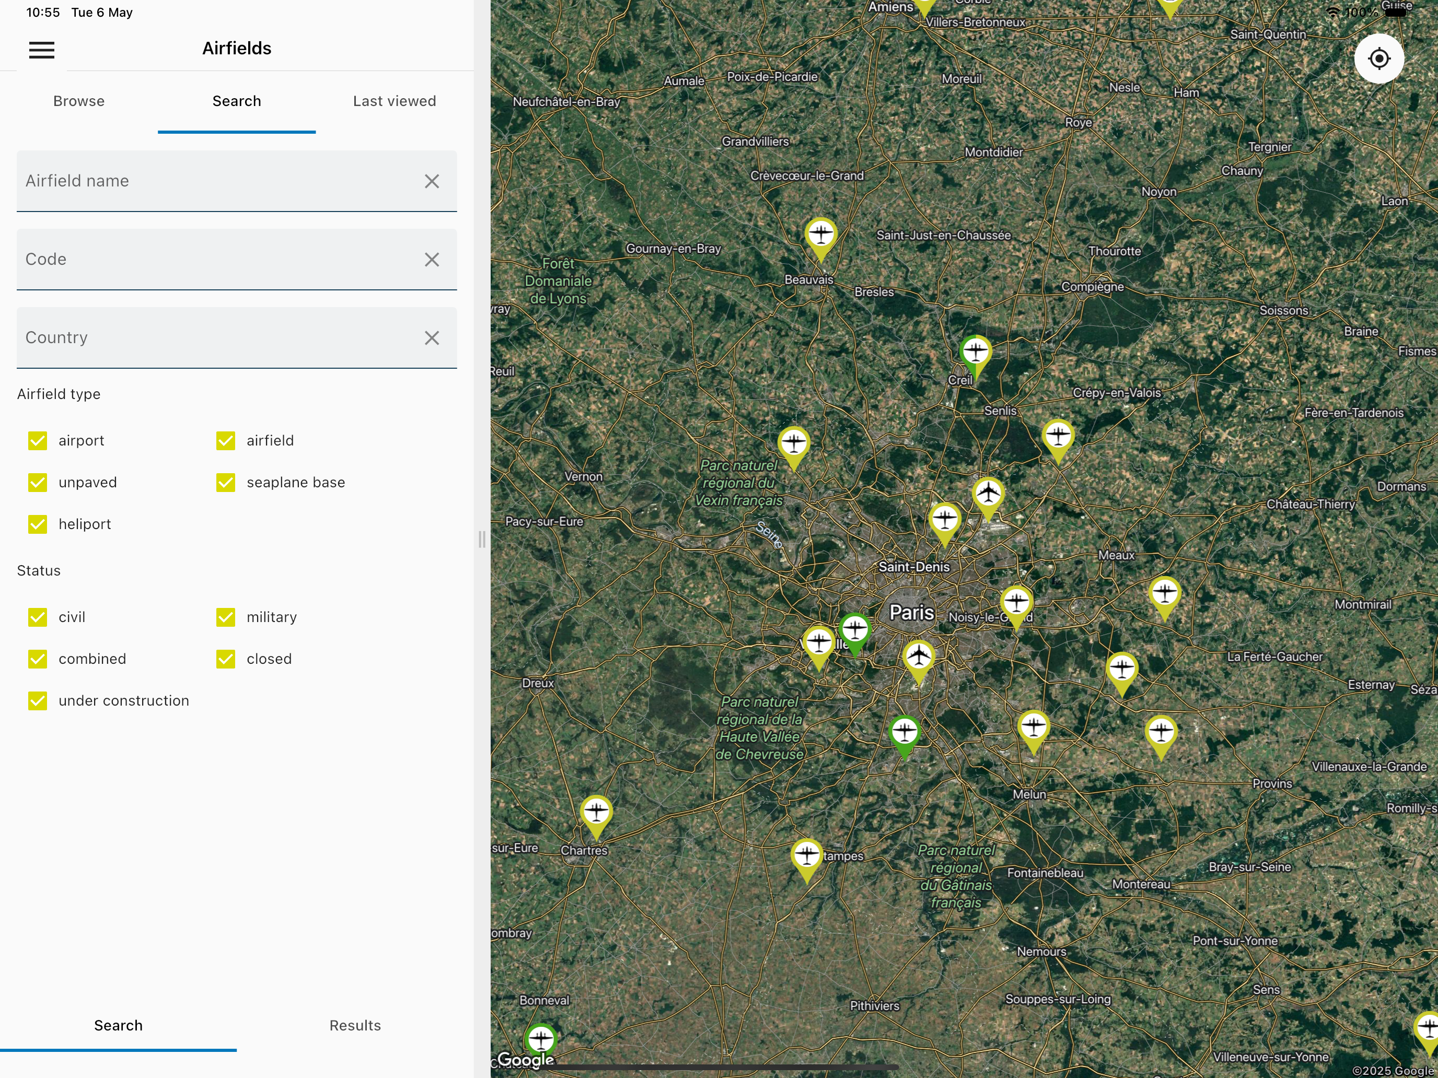
Task: Clear the Airfield name field
Action: coord(432,181)
